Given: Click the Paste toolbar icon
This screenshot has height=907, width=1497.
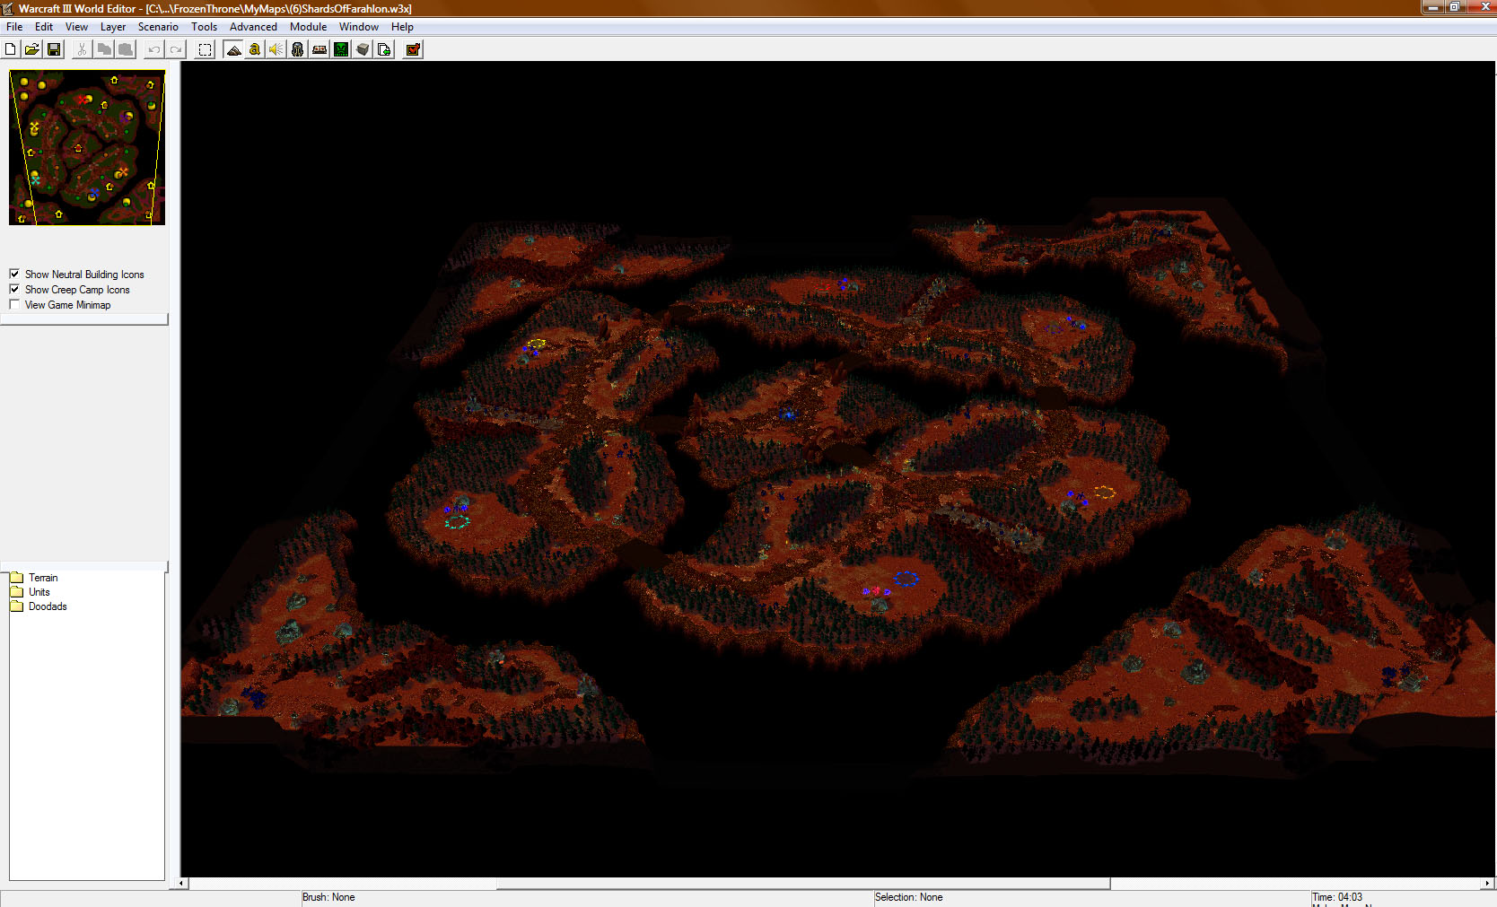Looking at the screenshot, I should 126,49.
